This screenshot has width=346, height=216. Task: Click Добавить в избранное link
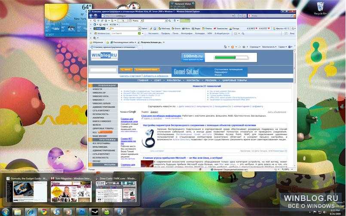tap(156, 76)
